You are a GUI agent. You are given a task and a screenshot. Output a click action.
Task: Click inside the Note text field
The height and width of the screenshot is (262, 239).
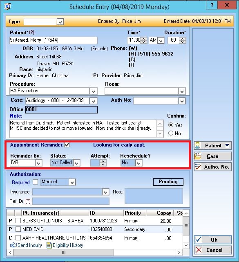click(x=83, y=129)
